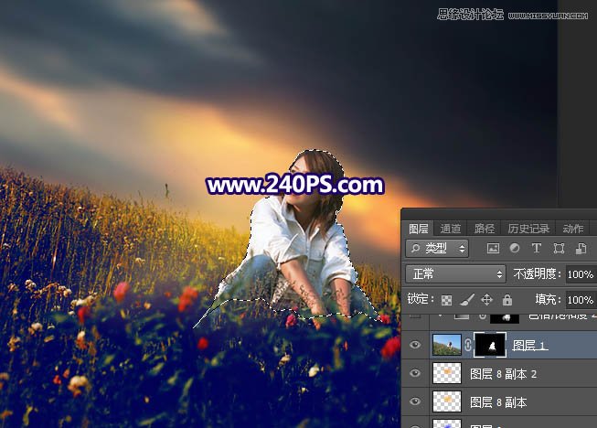The height and width of the screenshot is (428, 597).
Task: Open the 正常 blend mode dropdown
Action: 454,273
